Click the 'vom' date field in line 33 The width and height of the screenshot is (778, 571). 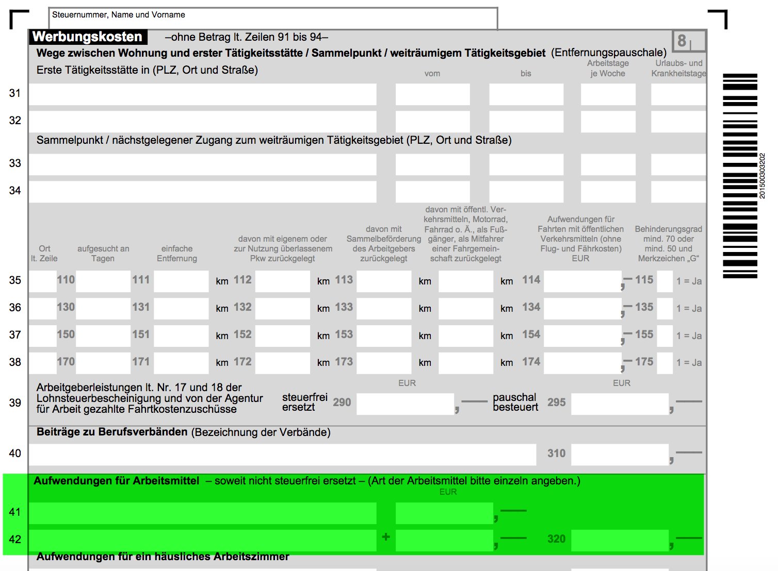[x=433, y=164]
